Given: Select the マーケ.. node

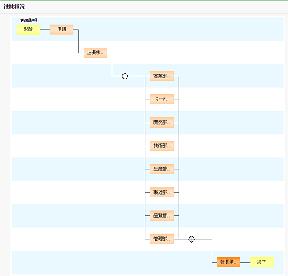Looking at the screenshot, I should [161, 99].
